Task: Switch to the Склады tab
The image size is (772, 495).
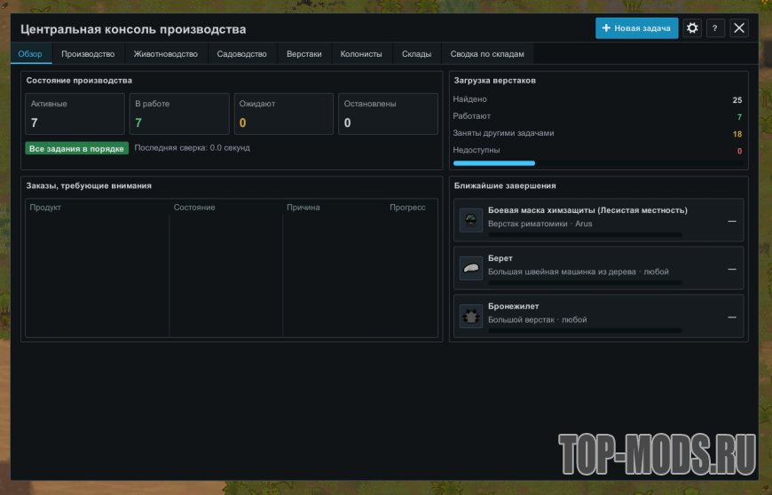Action: pos(416,53)
